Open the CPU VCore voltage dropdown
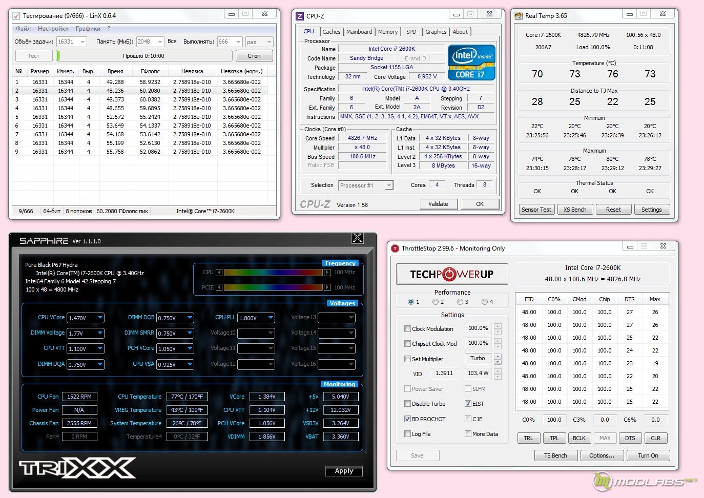This screenshot has height=498, width=704. coord(100,318)
